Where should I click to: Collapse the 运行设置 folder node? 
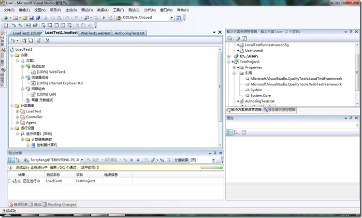(12, 128)
